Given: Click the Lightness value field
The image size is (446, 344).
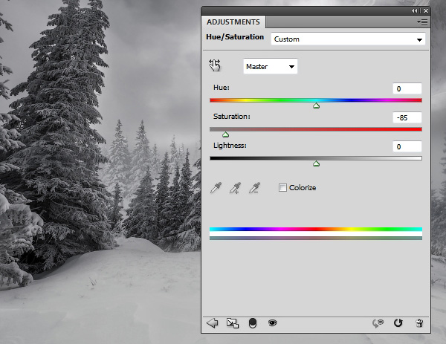Looking at the screenshot, I should pos(407,146).
